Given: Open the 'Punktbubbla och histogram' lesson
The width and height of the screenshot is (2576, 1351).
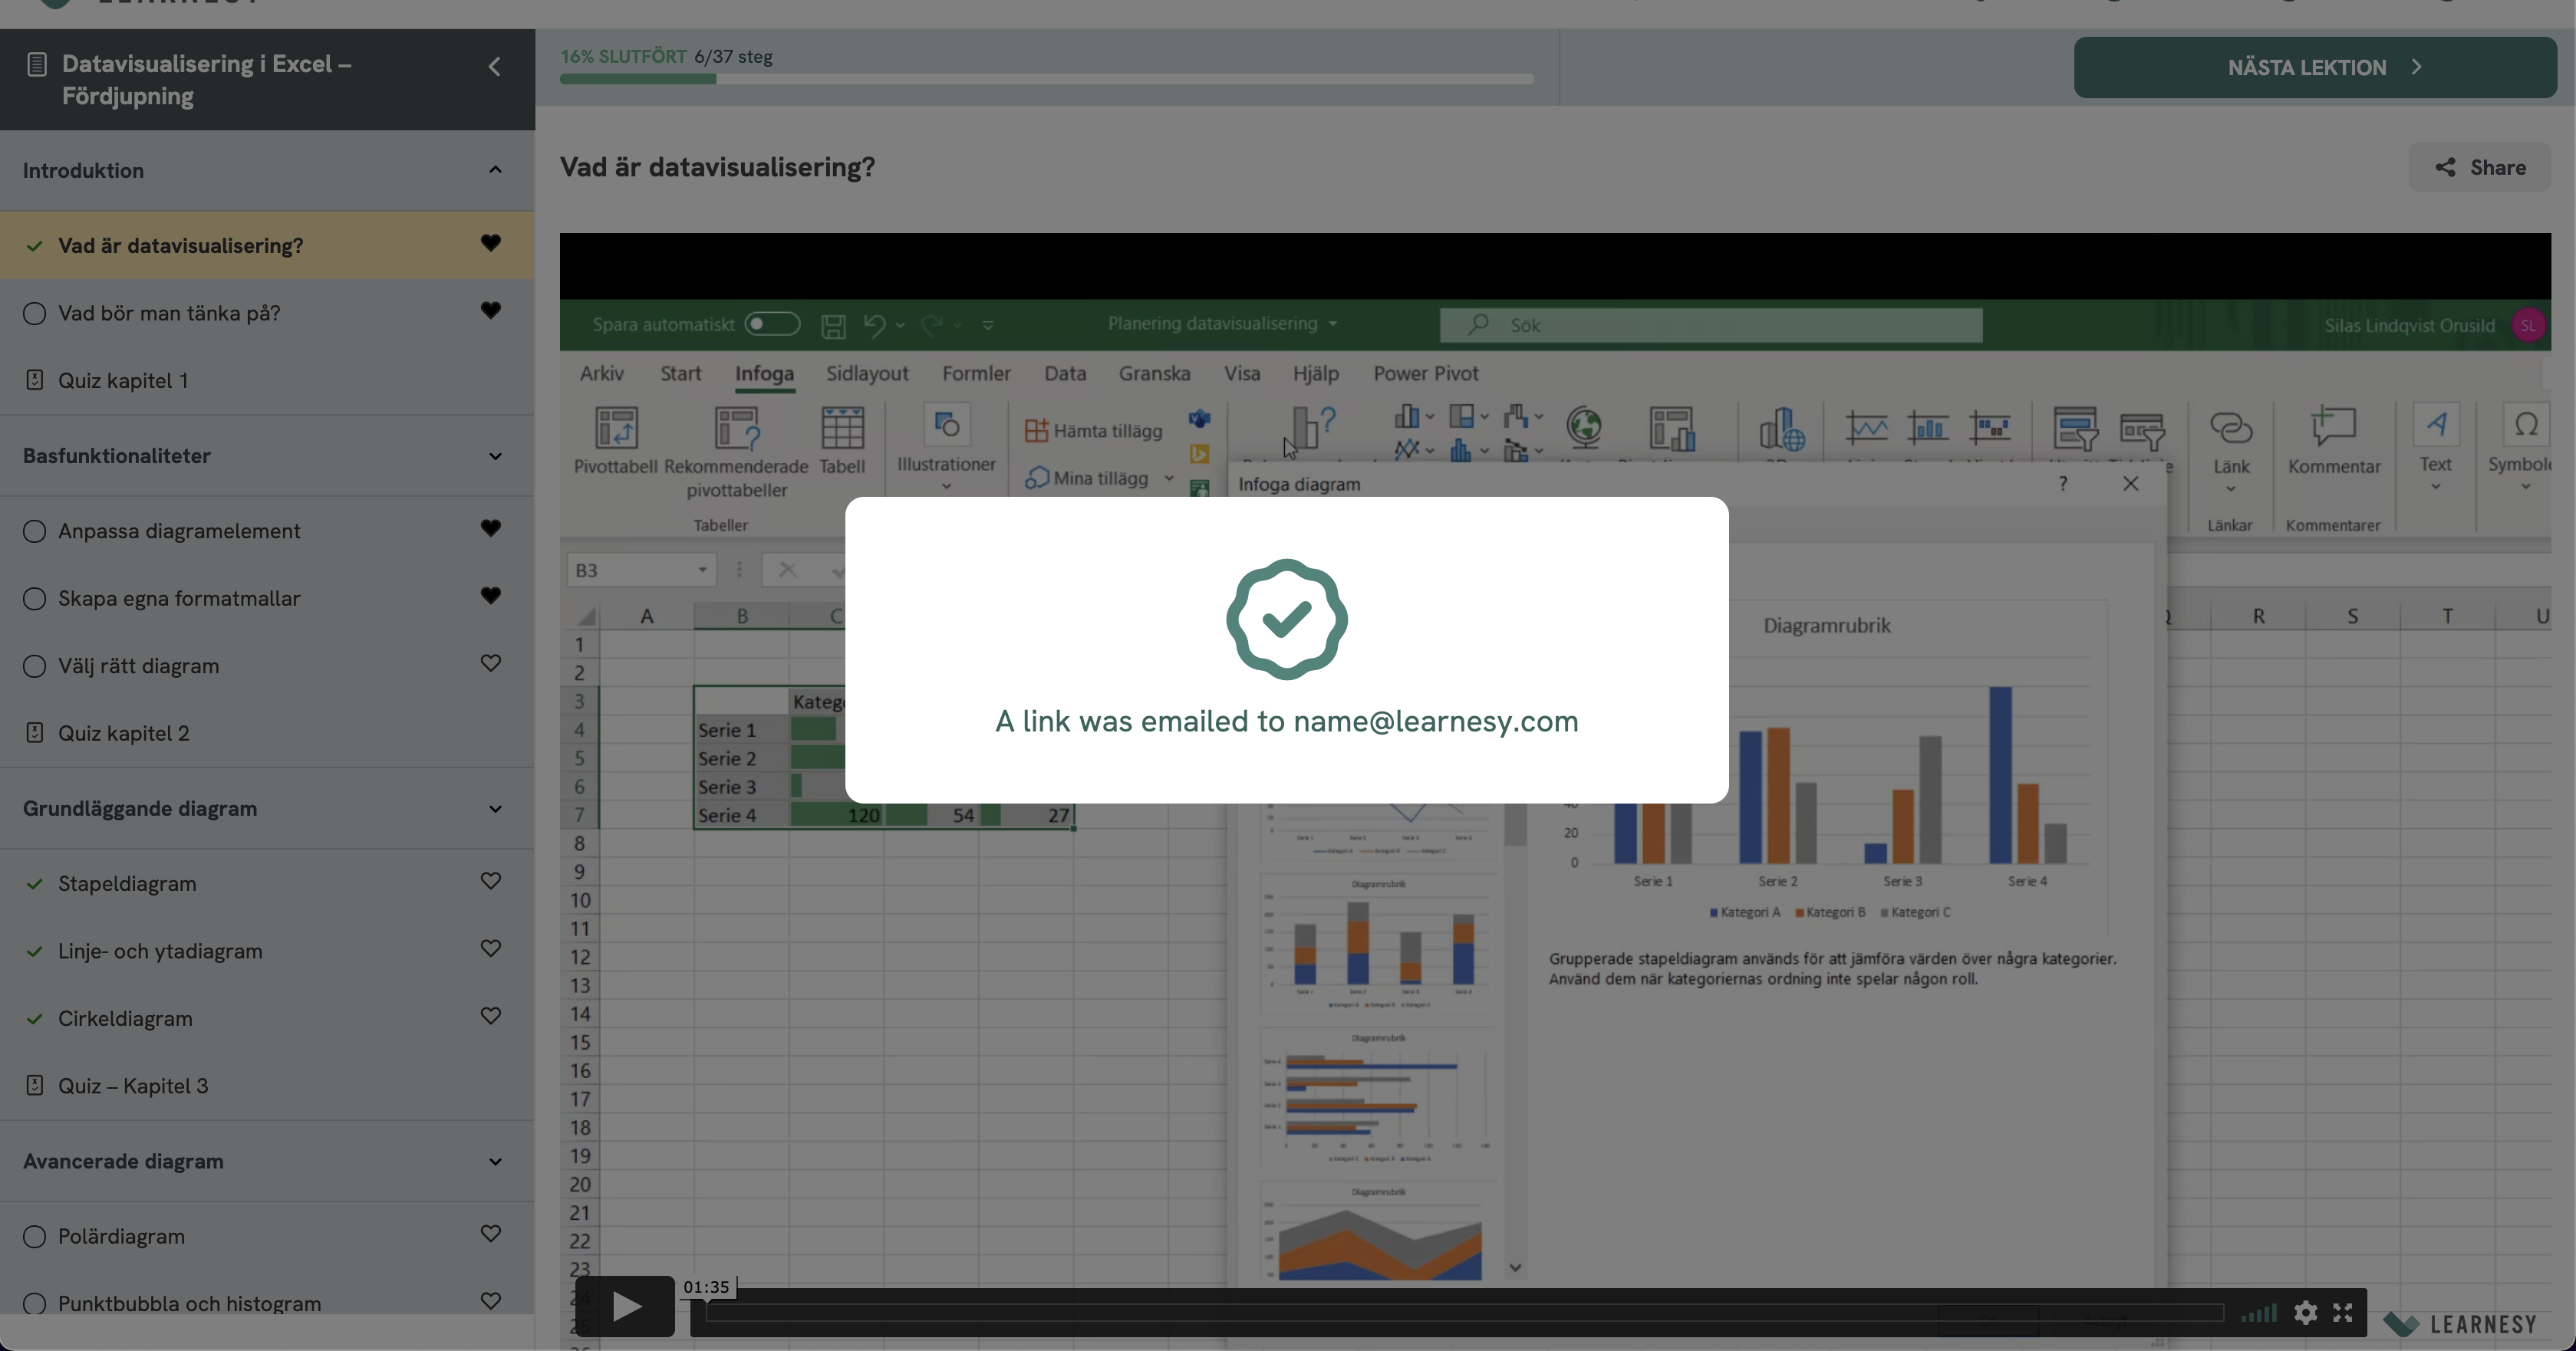Looking at the screenshot, I should point(189,1303).
